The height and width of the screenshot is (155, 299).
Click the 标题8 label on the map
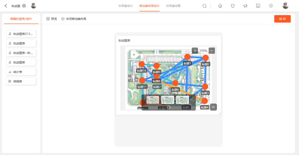pos(157,81)
